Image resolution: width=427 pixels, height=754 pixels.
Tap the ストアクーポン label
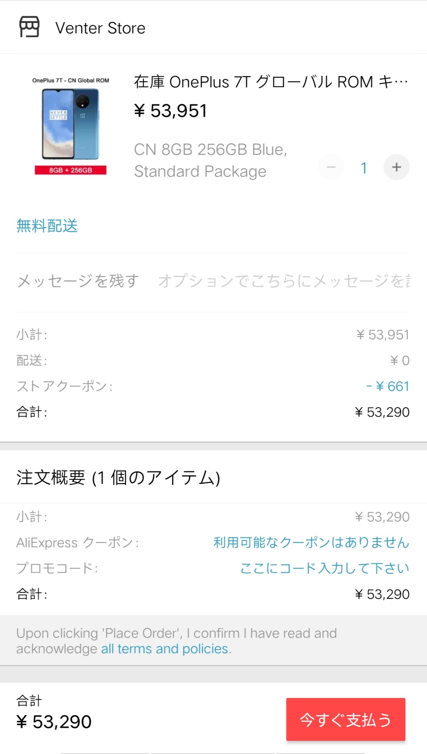coord(64,386)
